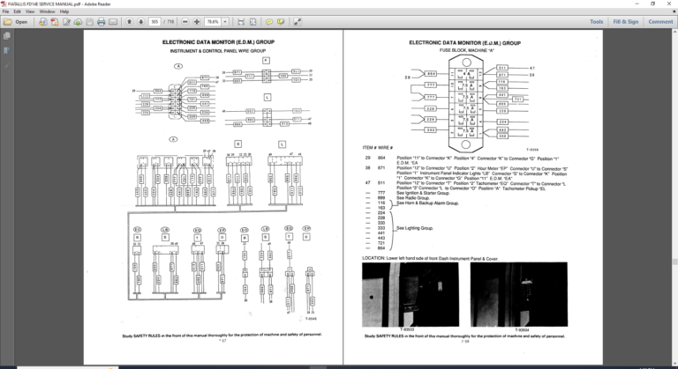This screenshot has width=678, height=369.
Task: Go to previous page arrow
Action: [130, 21]
